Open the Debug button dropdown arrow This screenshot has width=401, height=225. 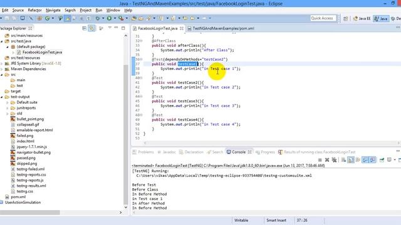point(103,18)
